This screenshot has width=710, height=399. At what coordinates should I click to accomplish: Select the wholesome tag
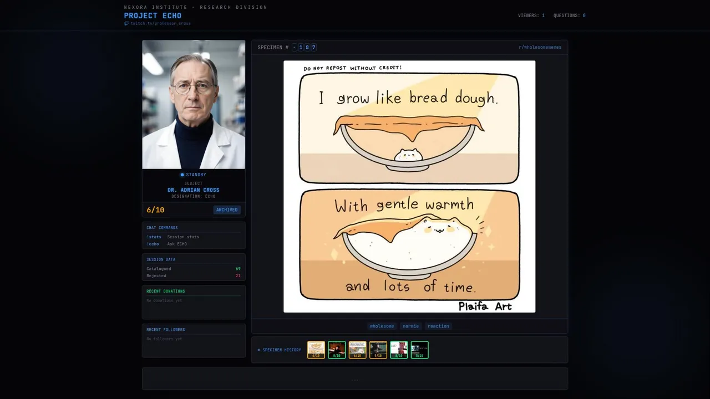coord(382,326)
